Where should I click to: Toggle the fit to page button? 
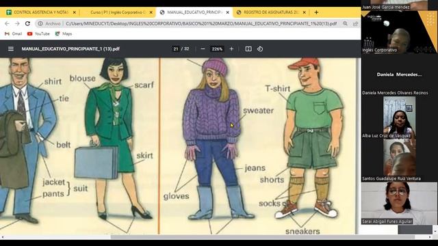[x=248, y=49]
